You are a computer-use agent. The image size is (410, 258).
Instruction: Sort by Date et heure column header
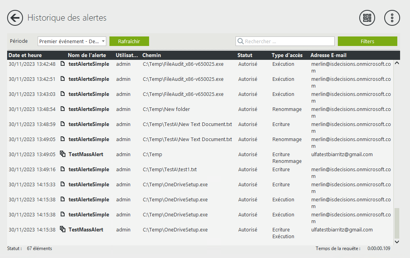(x=25, y=55)
